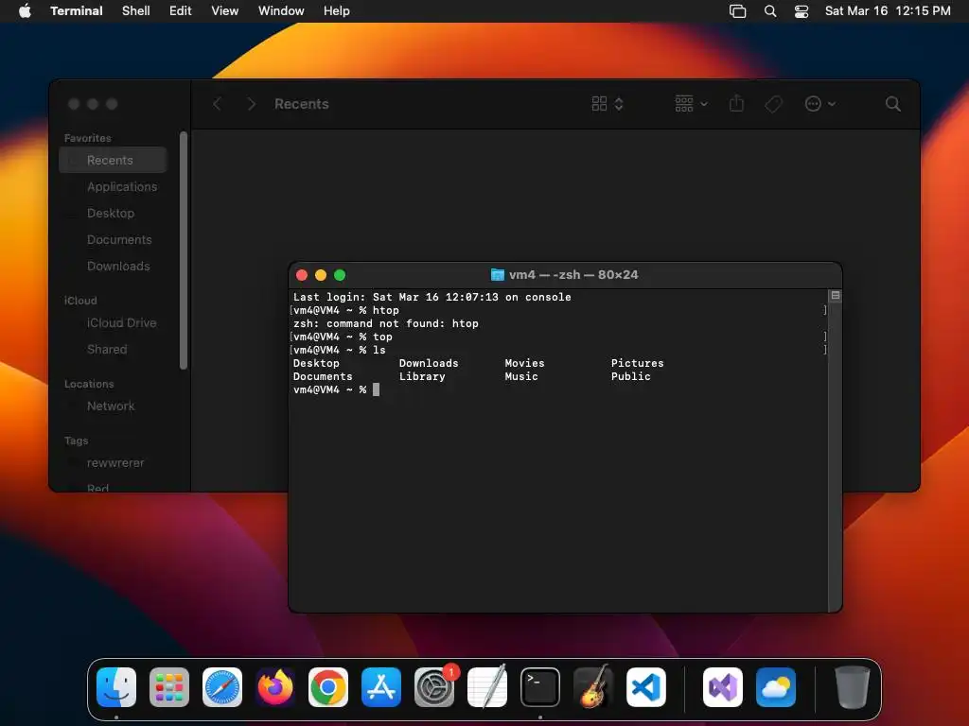Go back in the Finder window
This screenshot has width=969, height=726.
click(x=217, y=104)
